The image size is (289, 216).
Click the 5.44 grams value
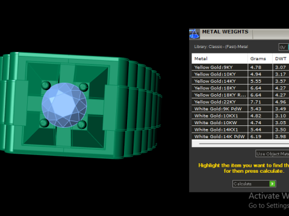click(x=256, y=130)
